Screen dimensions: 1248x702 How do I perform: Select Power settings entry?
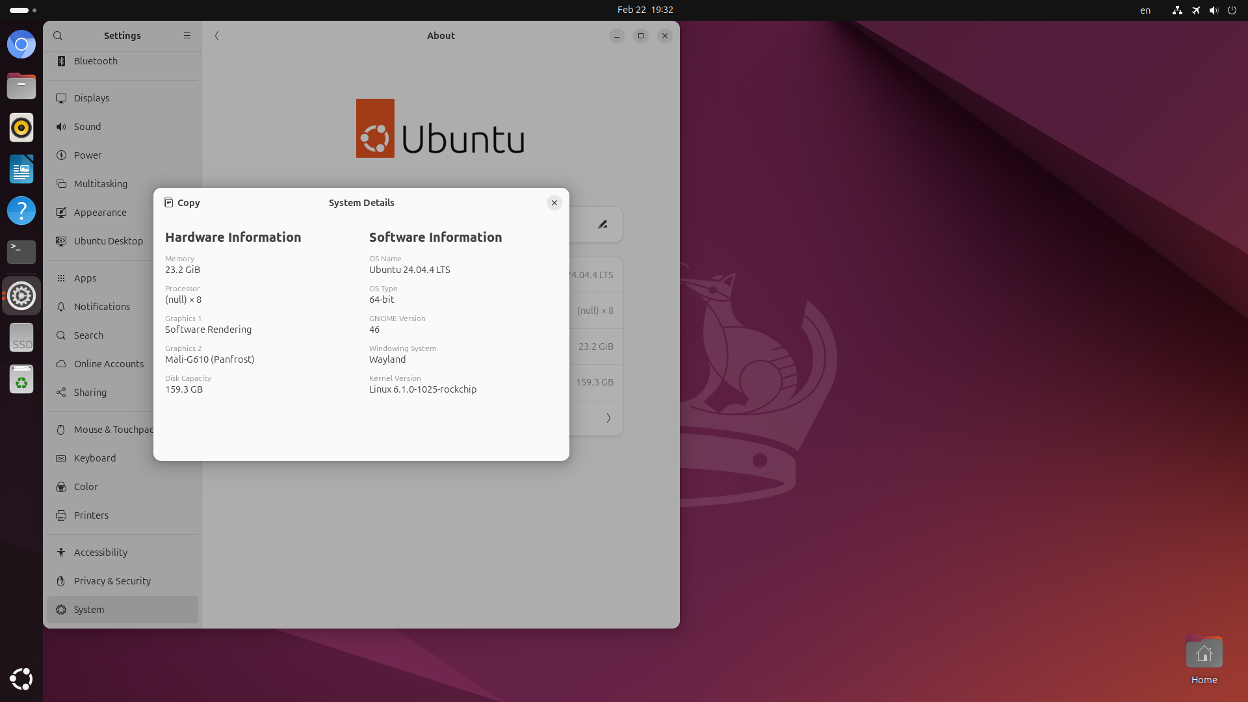(x=88, y=155)
